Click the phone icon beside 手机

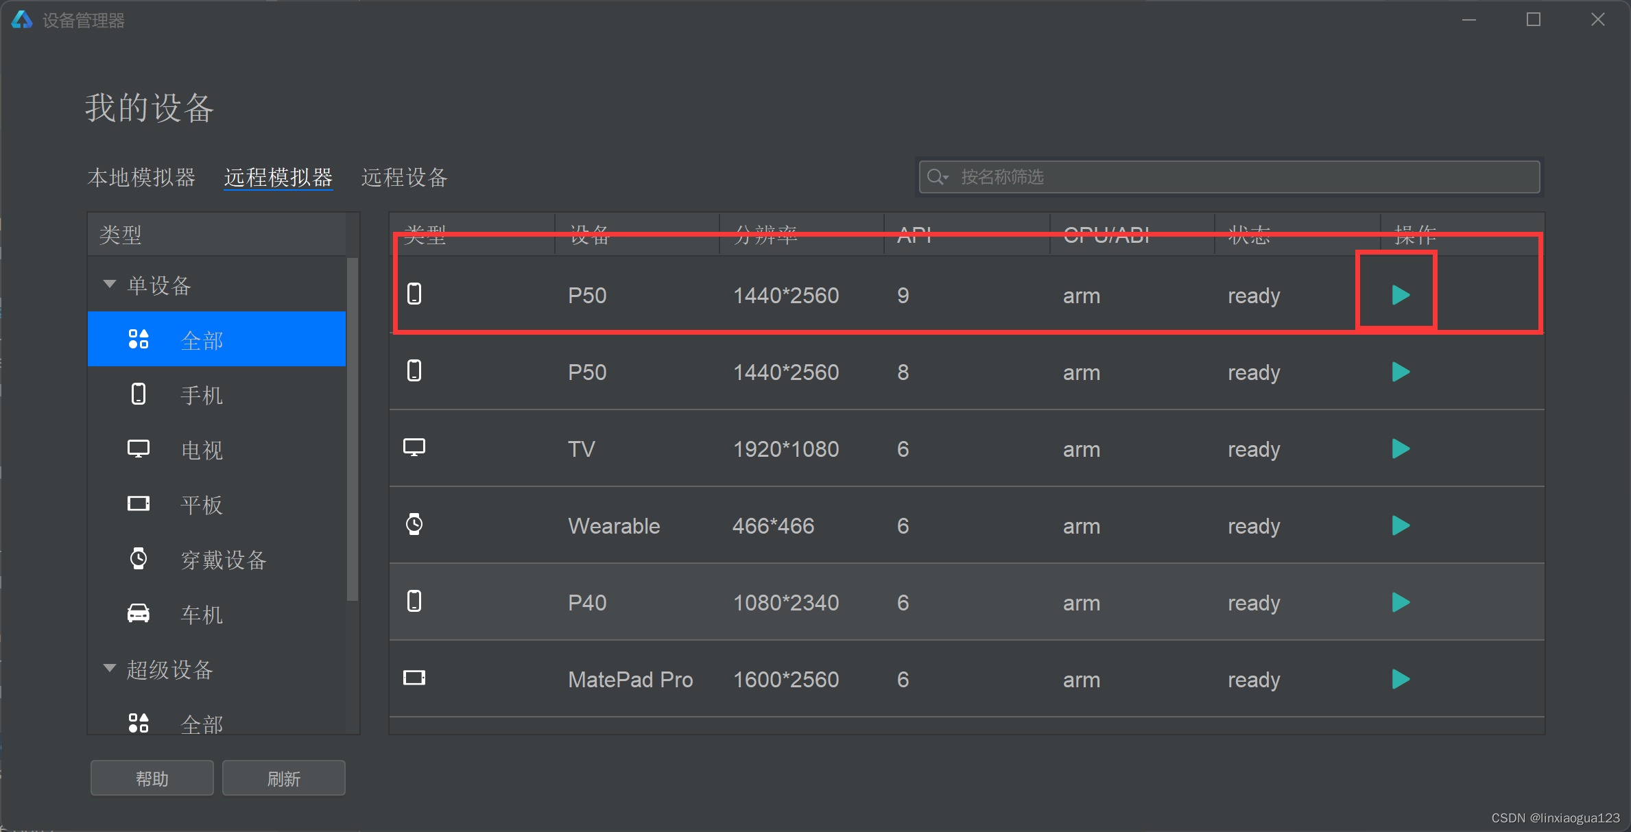(139, 394)
